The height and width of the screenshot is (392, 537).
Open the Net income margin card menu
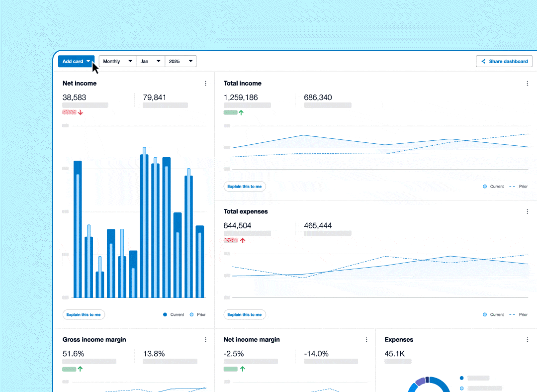coord(366,339)
